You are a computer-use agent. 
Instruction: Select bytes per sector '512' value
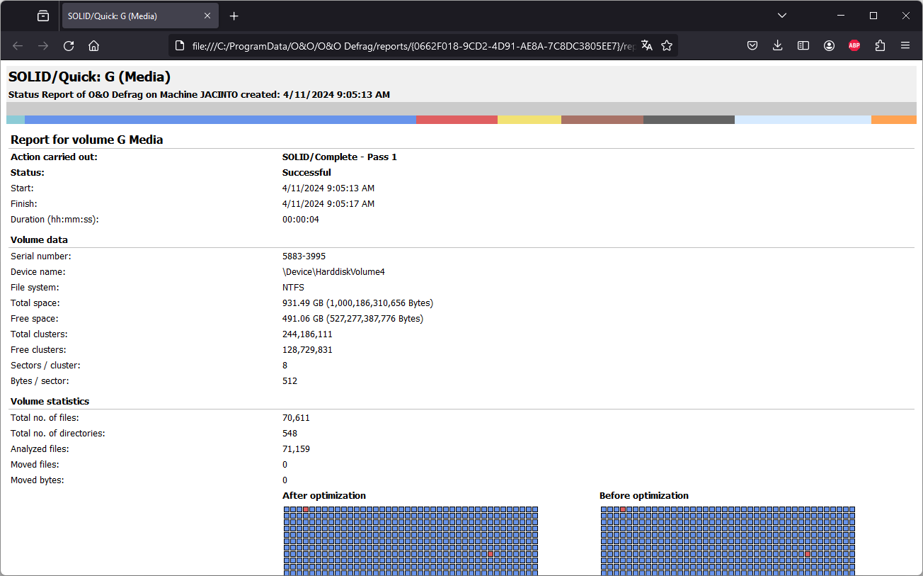289,380
